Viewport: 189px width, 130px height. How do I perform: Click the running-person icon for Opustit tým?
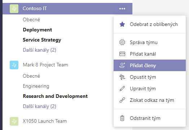pyautogui.click(x=122, y=77)
